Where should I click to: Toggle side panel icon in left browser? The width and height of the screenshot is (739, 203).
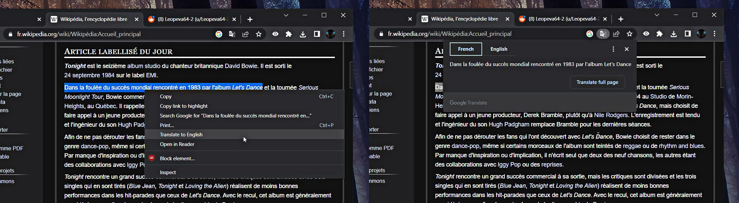[x=317, y=34]
